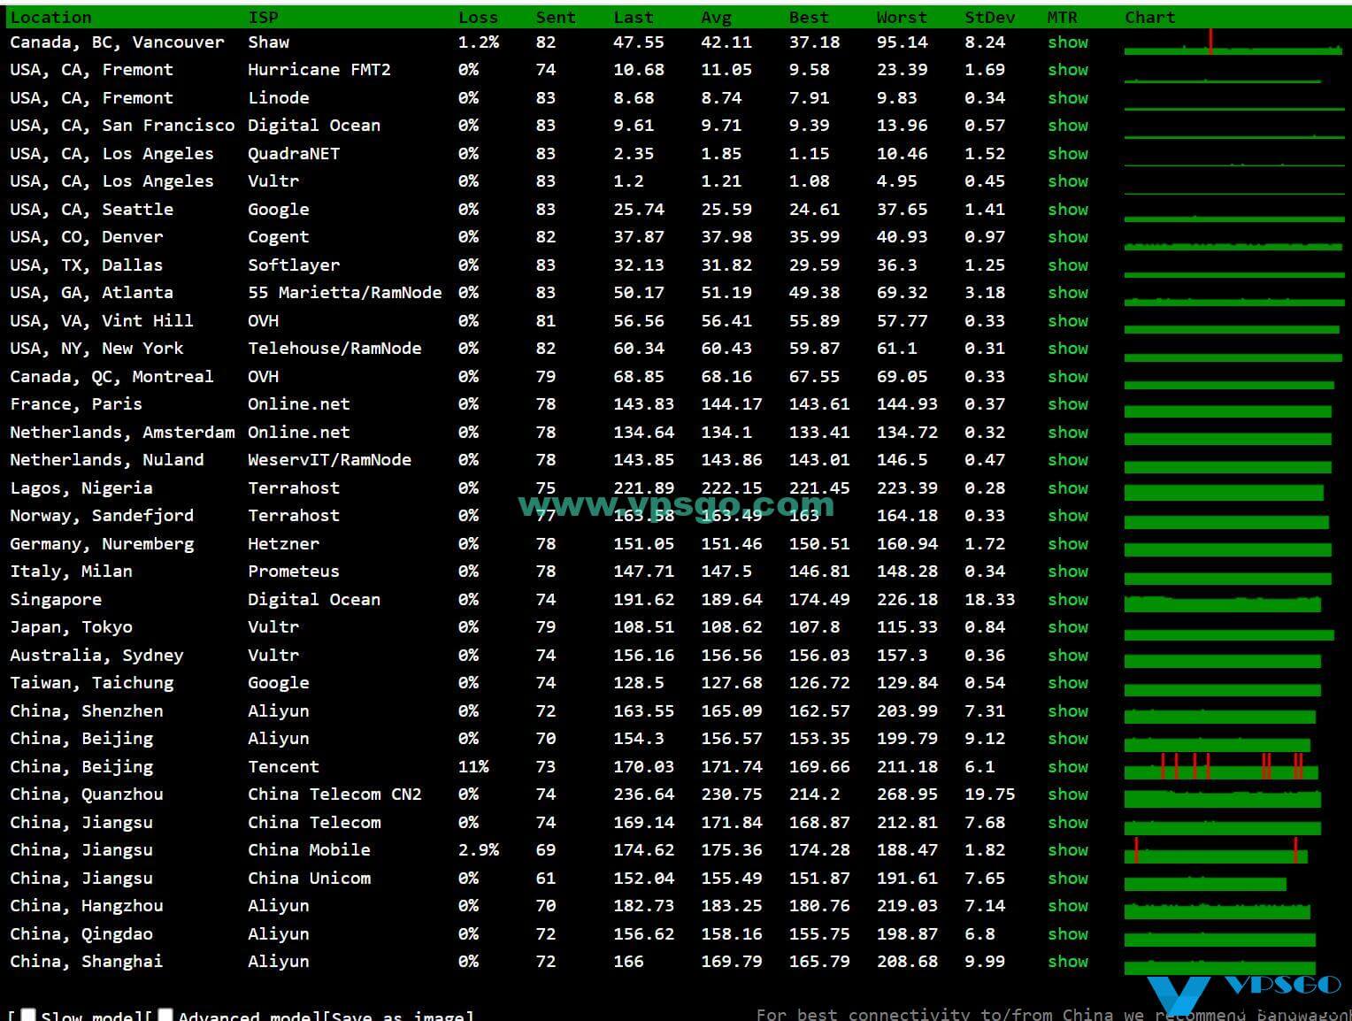
Task: Enable the Advanced mode checkbox
Action: point(165,1015)
